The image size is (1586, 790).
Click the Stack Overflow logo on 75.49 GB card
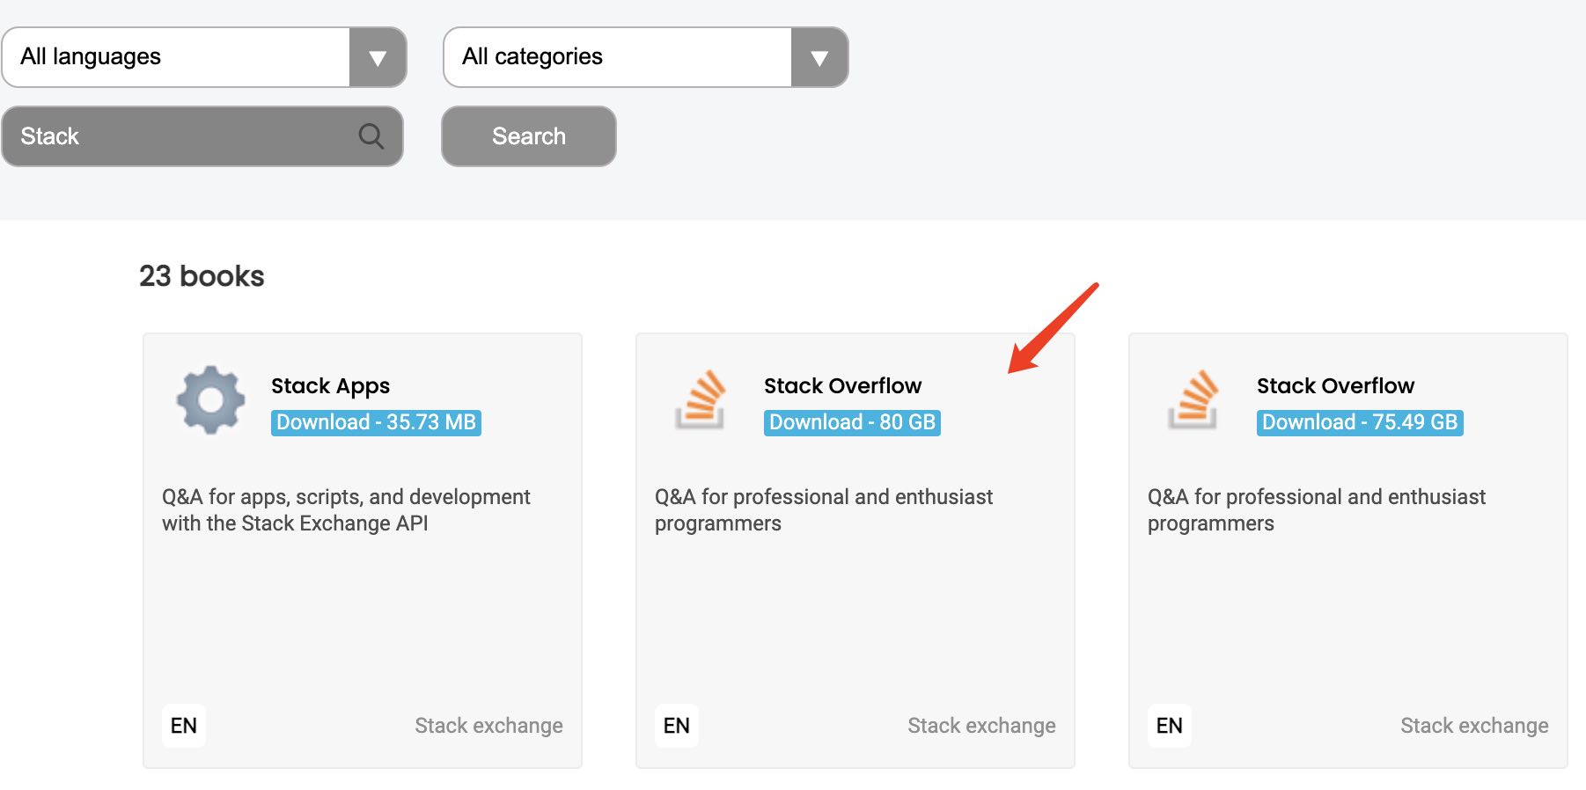pos(1193,400)
